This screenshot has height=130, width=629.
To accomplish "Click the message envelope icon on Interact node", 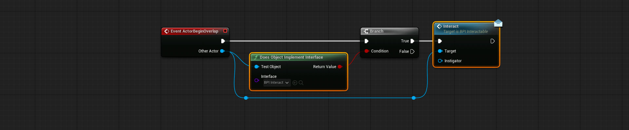I will pos(498,23).
